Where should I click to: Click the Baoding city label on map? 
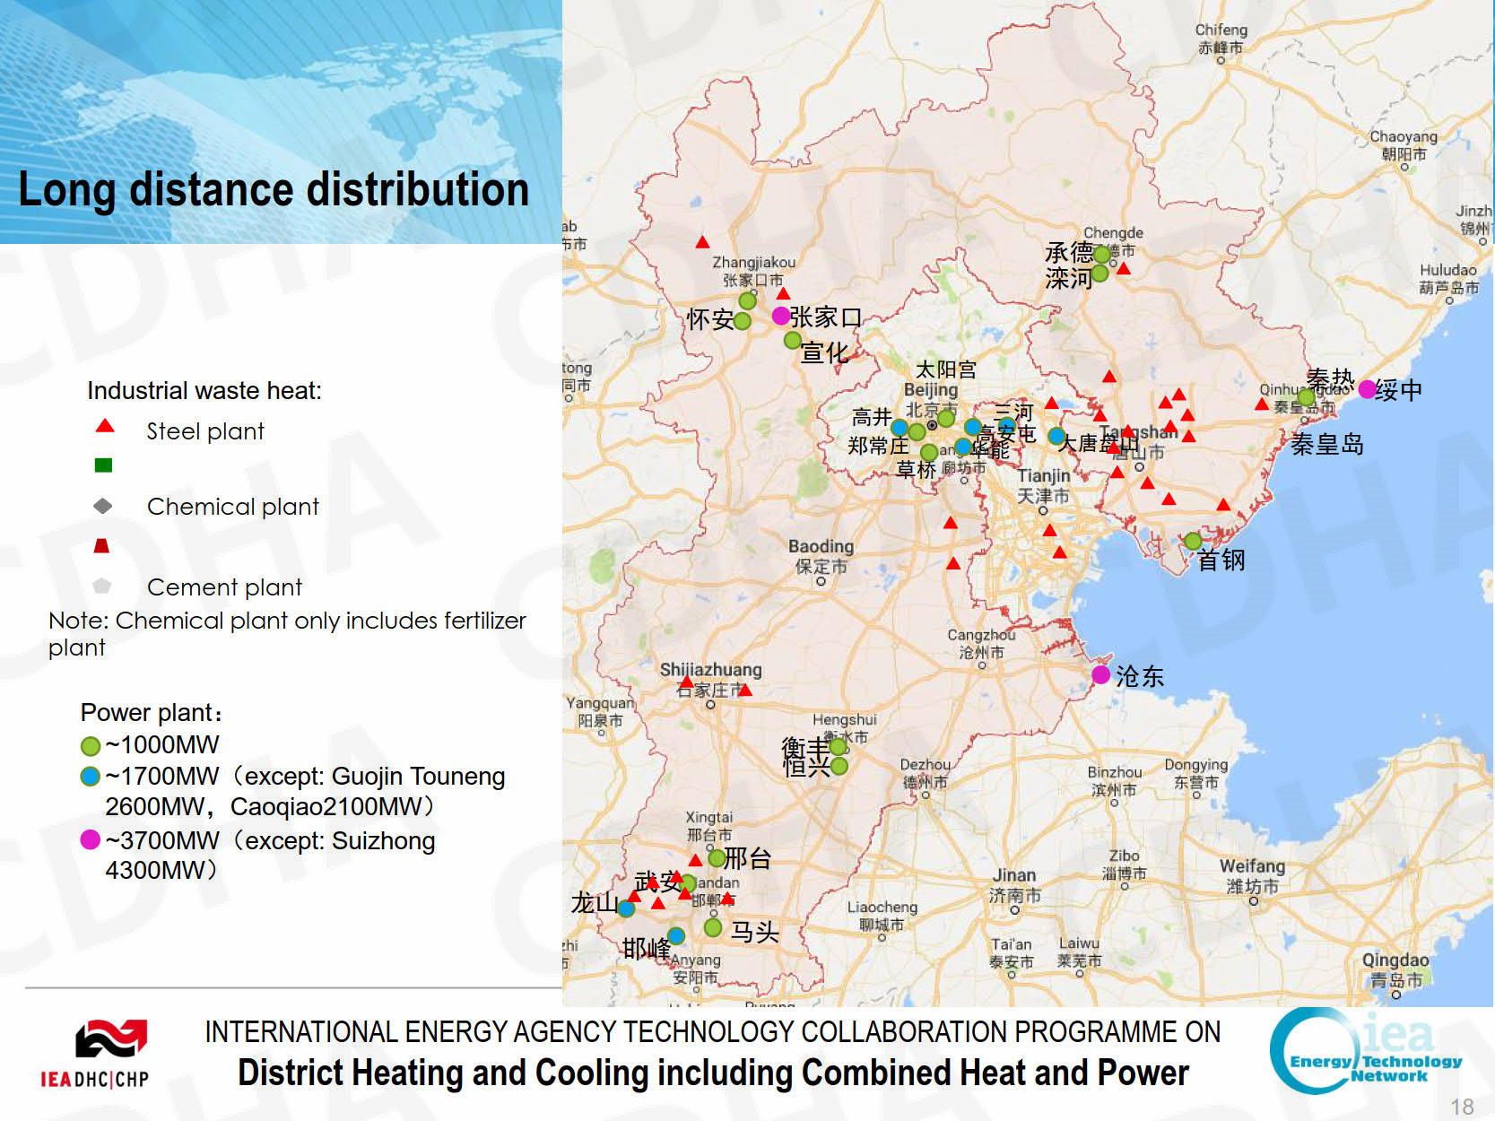821,546
